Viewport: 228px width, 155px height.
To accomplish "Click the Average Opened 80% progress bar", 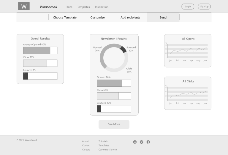I will click(x=40, y=50).
